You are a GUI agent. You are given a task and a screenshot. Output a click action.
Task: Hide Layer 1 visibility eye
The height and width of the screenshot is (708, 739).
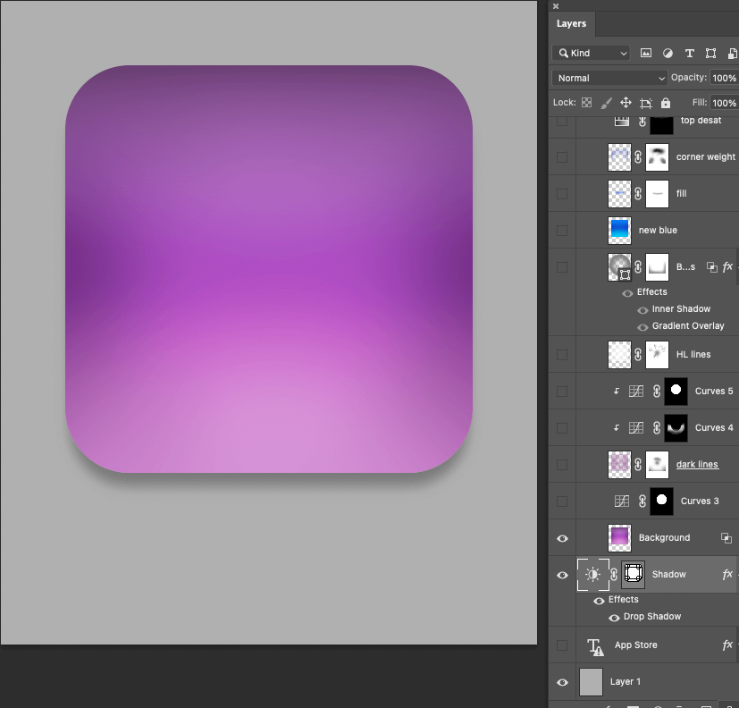[x=562, y=682]
